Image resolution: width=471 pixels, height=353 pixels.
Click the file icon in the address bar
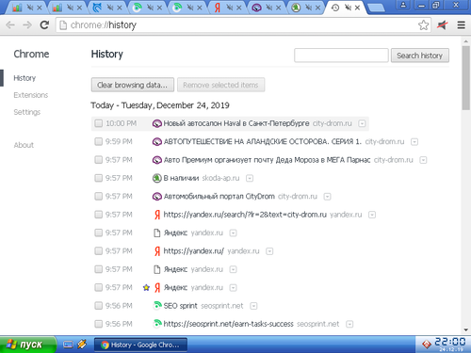tap(63, 25)
